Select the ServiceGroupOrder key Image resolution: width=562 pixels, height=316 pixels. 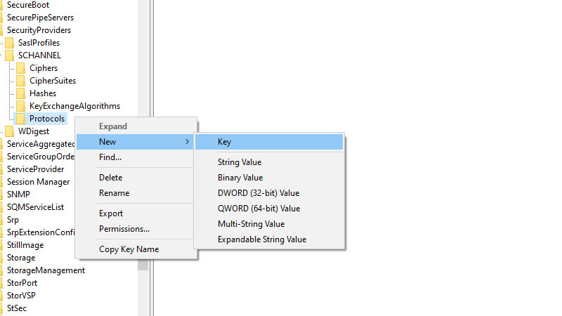(41, 157)
